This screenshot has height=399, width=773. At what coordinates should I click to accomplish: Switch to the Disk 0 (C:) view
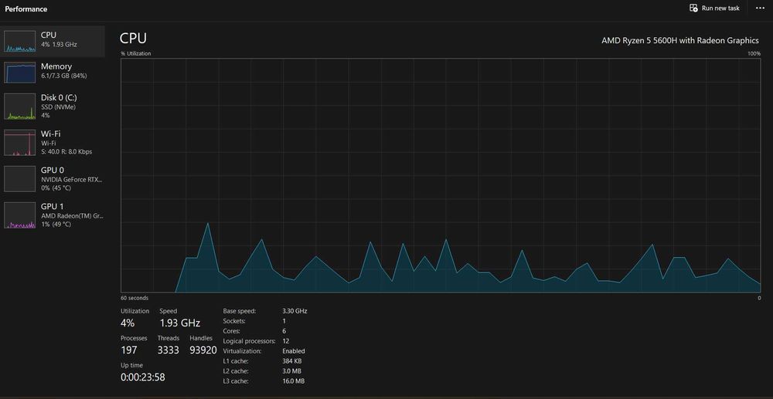pos(53,107)
